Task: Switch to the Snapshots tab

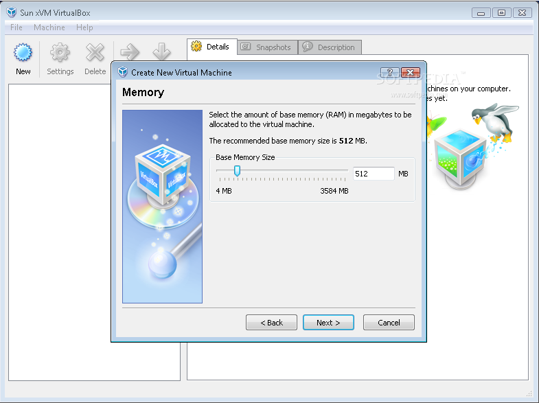Action: click(x=267, y=47)
